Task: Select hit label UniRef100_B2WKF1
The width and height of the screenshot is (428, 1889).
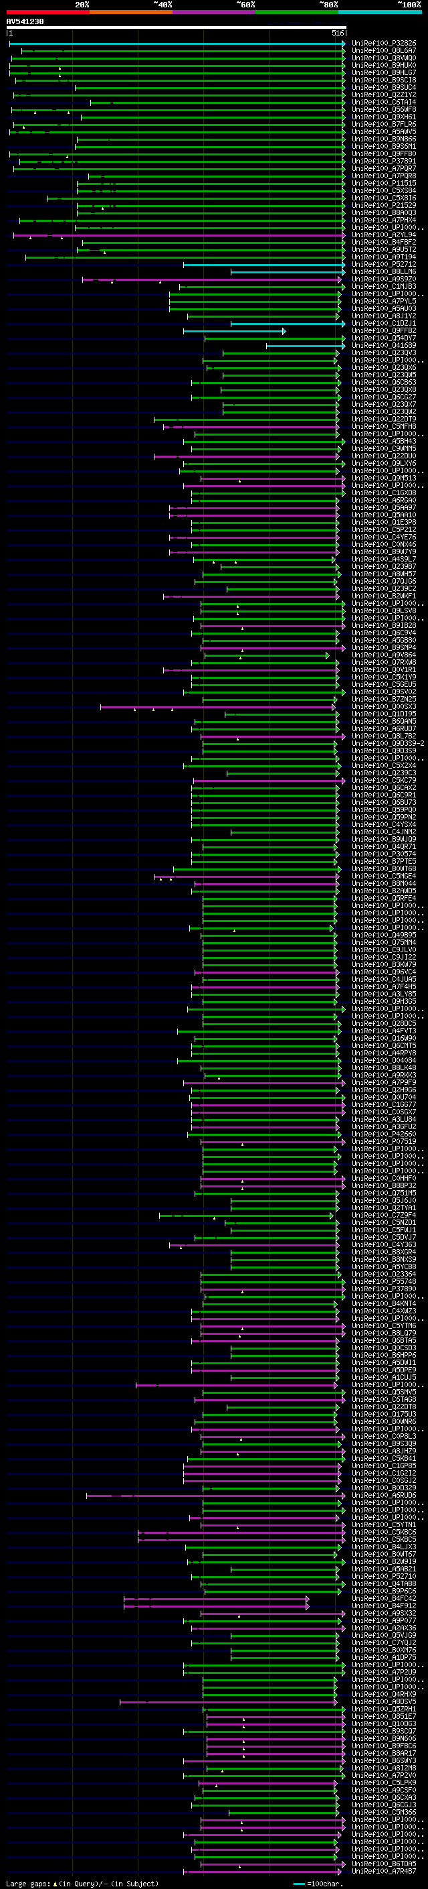Action: pyautogui.click(x=384, y=596)
